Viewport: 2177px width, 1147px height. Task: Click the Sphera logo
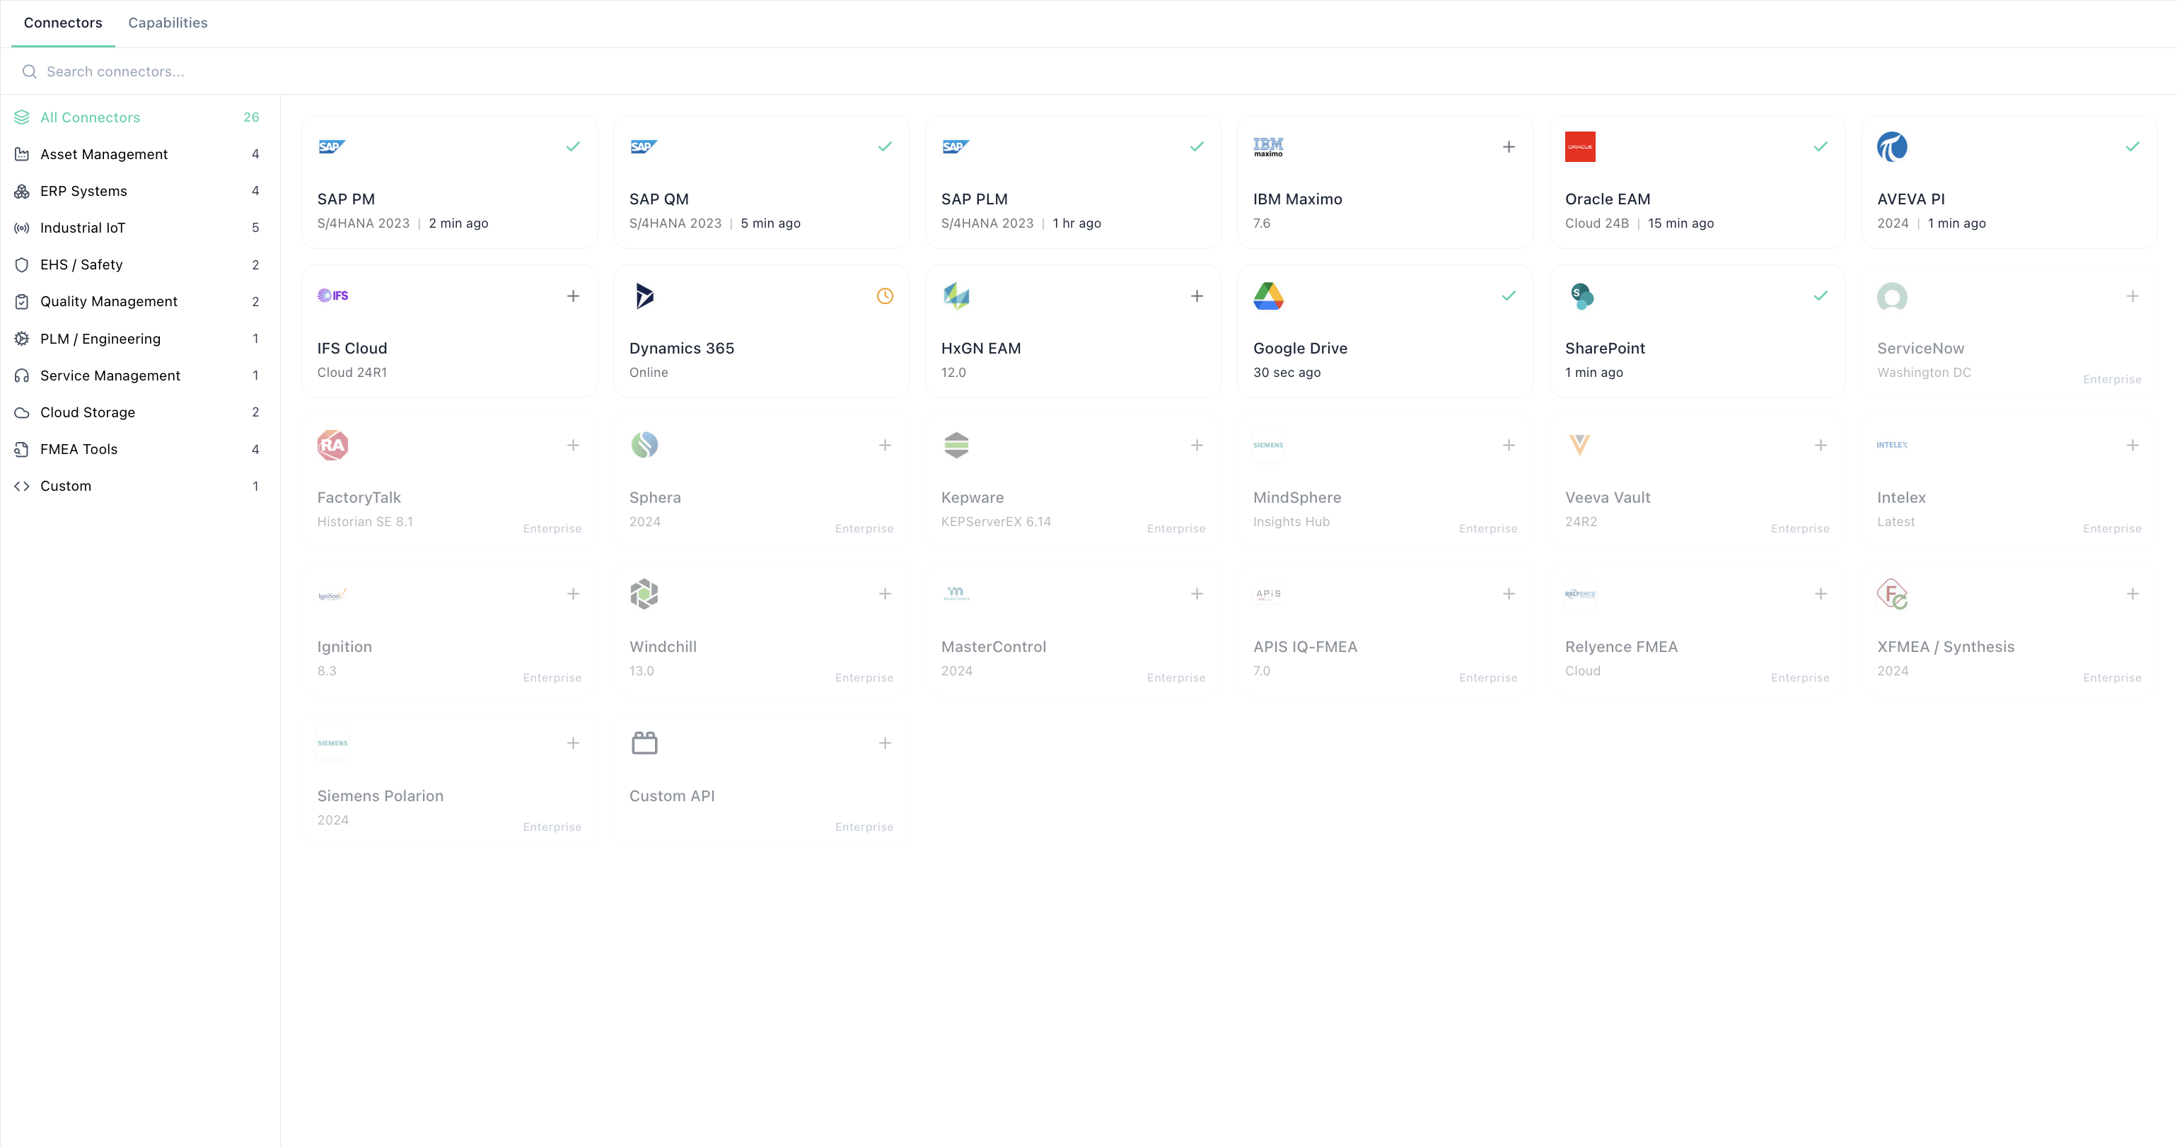pos(644,445)
